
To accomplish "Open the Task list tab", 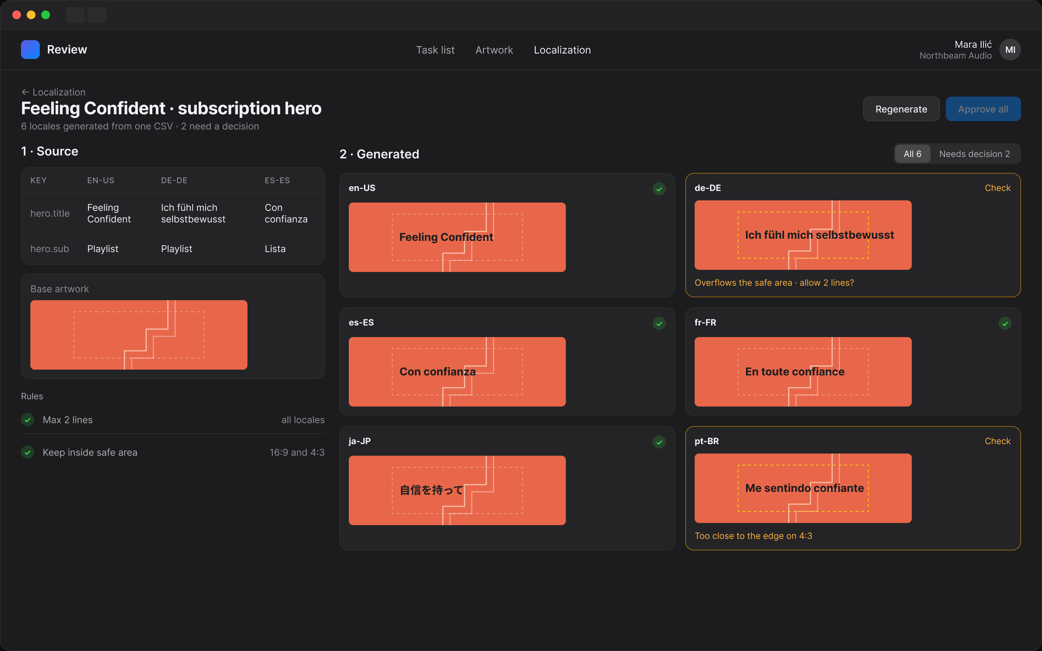I will 435,50.
